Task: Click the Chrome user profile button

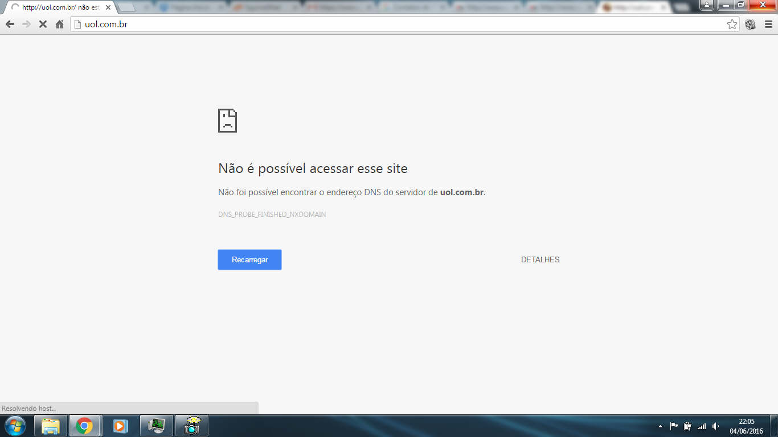Action: pyautogui.click(x=706, y=5)
